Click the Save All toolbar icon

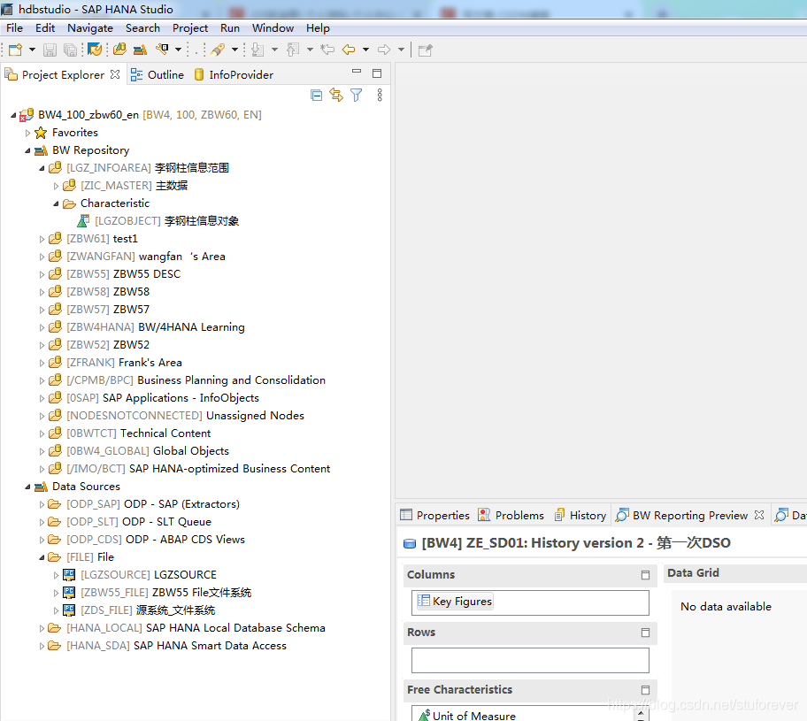point(70,50)
